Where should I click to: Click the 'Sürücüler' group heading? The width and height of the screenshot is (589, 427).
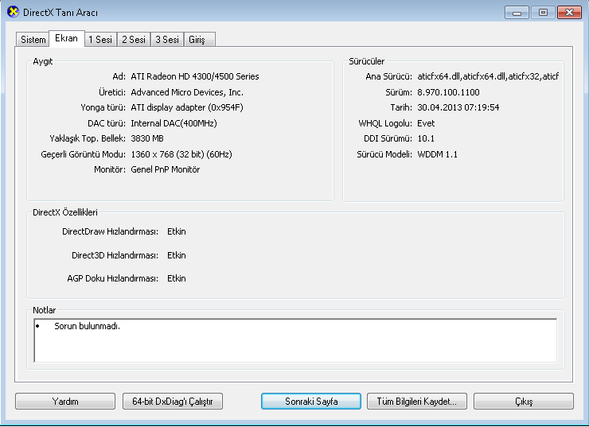click(366, 61)
